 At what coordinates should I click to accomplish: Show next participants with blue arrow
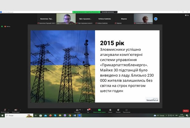point(156,19)
